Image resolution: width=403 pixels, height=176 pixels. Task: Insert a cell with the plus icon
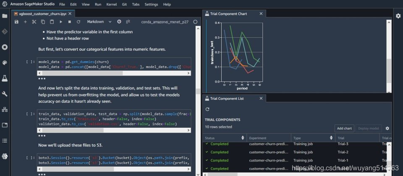tap(25, 22)
